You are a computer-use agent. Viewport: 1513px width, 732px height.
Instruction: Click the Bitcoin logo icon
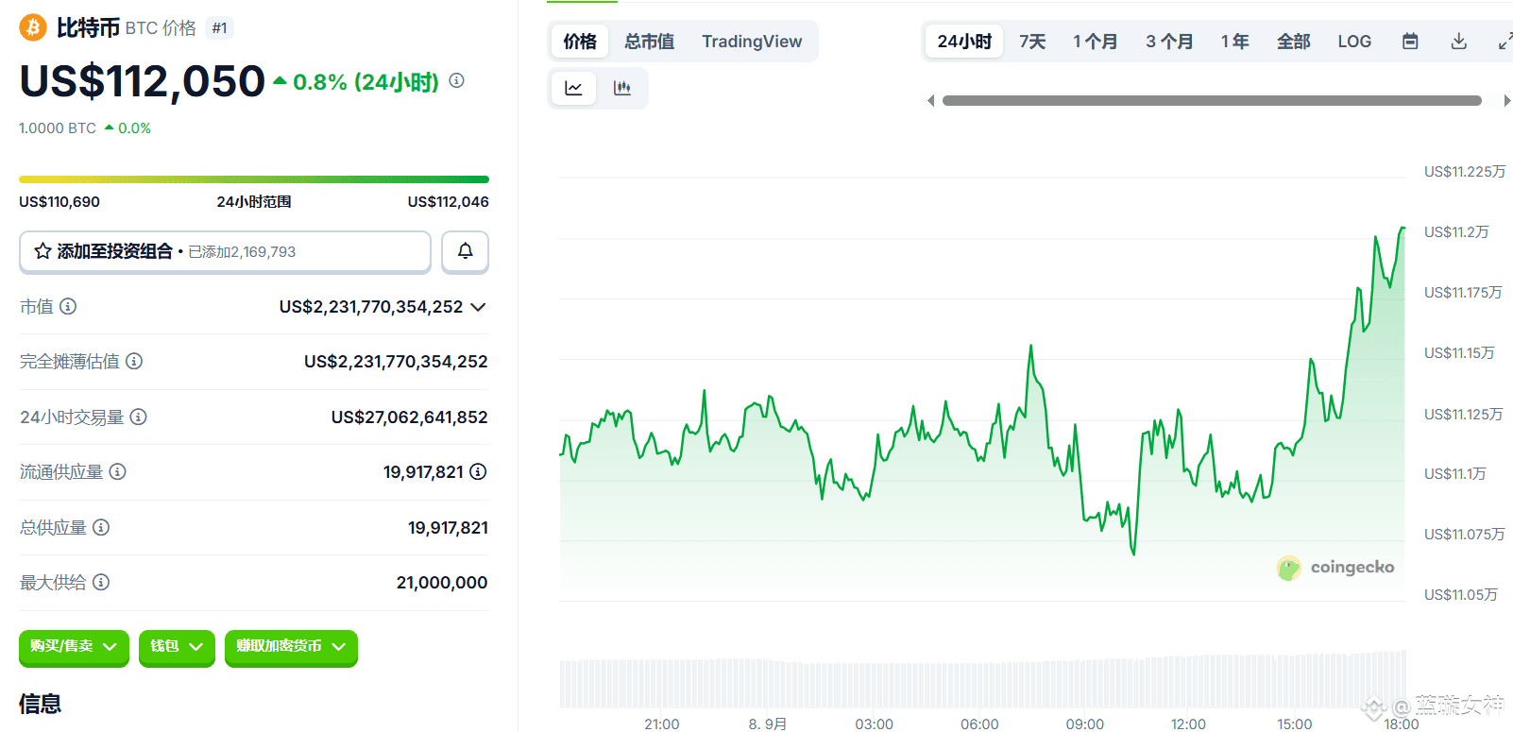[x=33, y=27]
